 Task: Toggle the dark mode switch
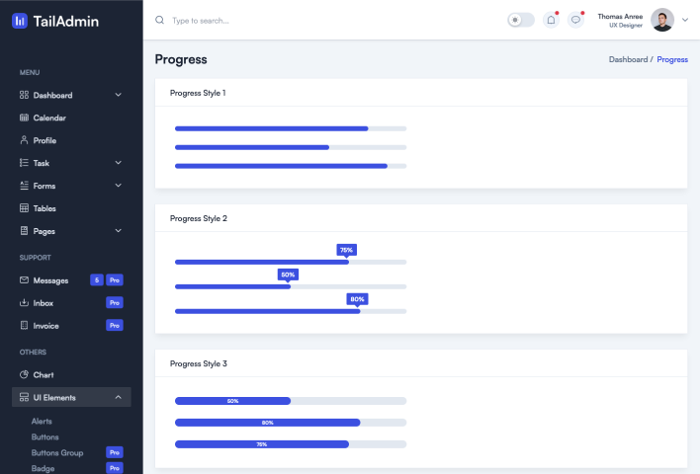tap(520, 20)
